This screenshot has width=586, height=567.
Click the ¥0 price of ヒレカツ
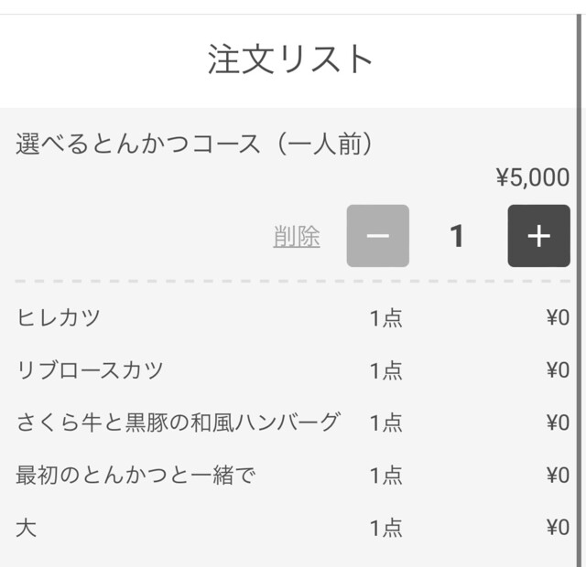557,318
